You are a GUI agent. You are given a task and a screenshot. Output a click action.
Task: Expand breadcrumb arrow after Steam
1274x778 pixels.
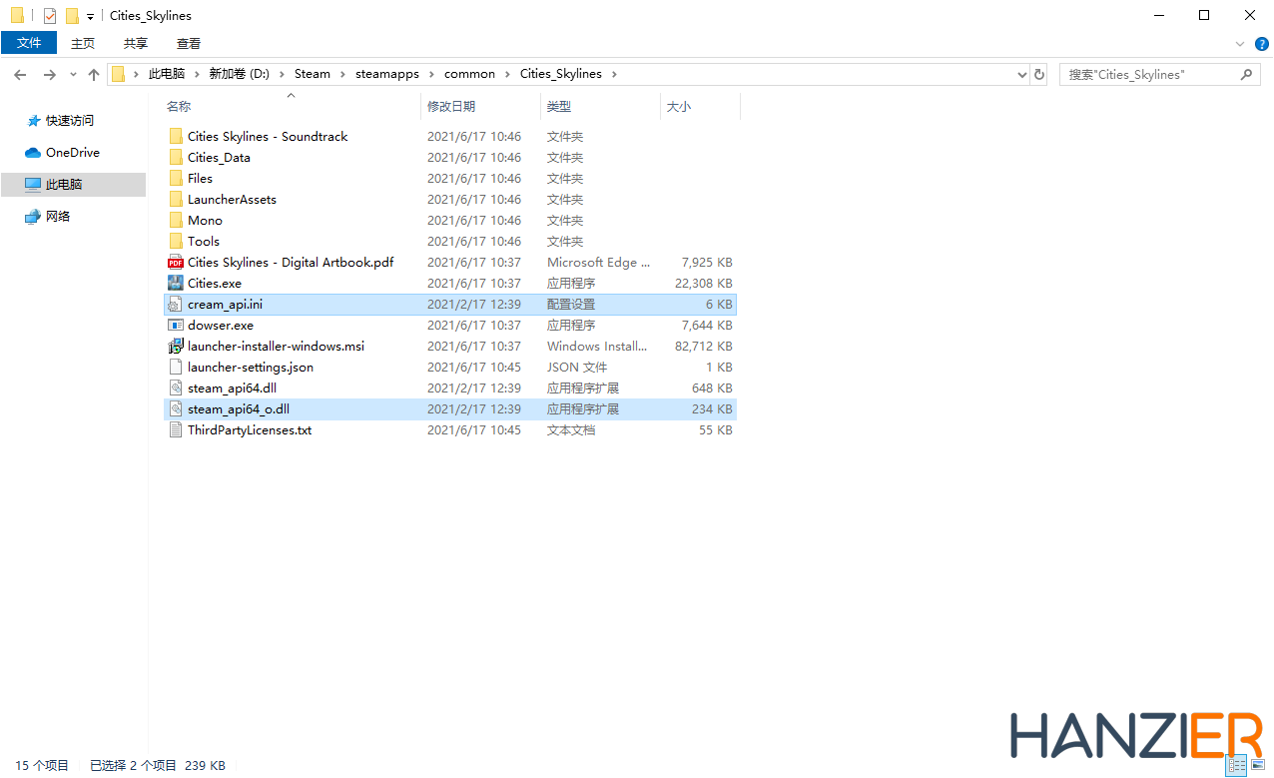[x=342, y=74]
